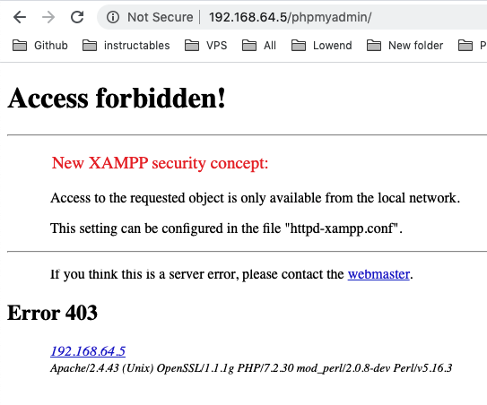Focus the address bar showing 192.168.64.5/phpmyadmin/
Screen dimensions: 487x405
(290, 17)
